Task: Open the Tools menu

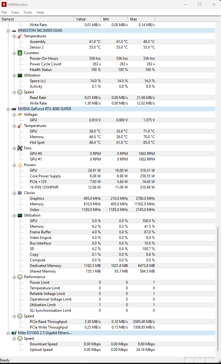Action: (28, 12)
